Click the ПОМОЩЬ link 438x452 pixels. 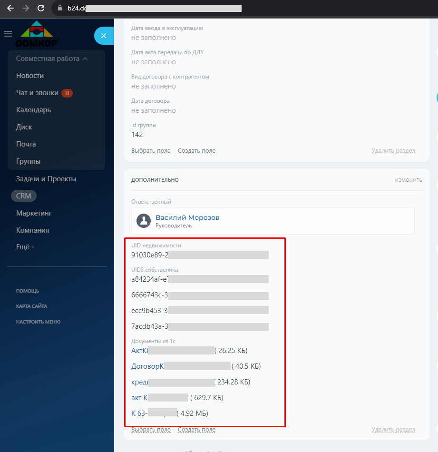pyautogui.click(x=28, y=291)
